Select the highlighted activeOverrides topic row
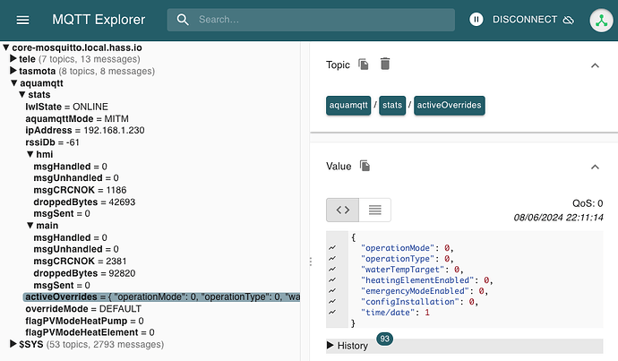The width and height of the screenshot is (618, 361). pyautogui.click(x=162, y=297)
